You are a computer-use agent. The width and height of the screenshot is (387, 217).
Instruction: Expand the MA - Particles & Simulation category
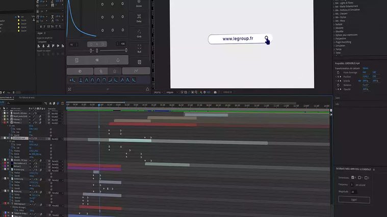point(334,10)
